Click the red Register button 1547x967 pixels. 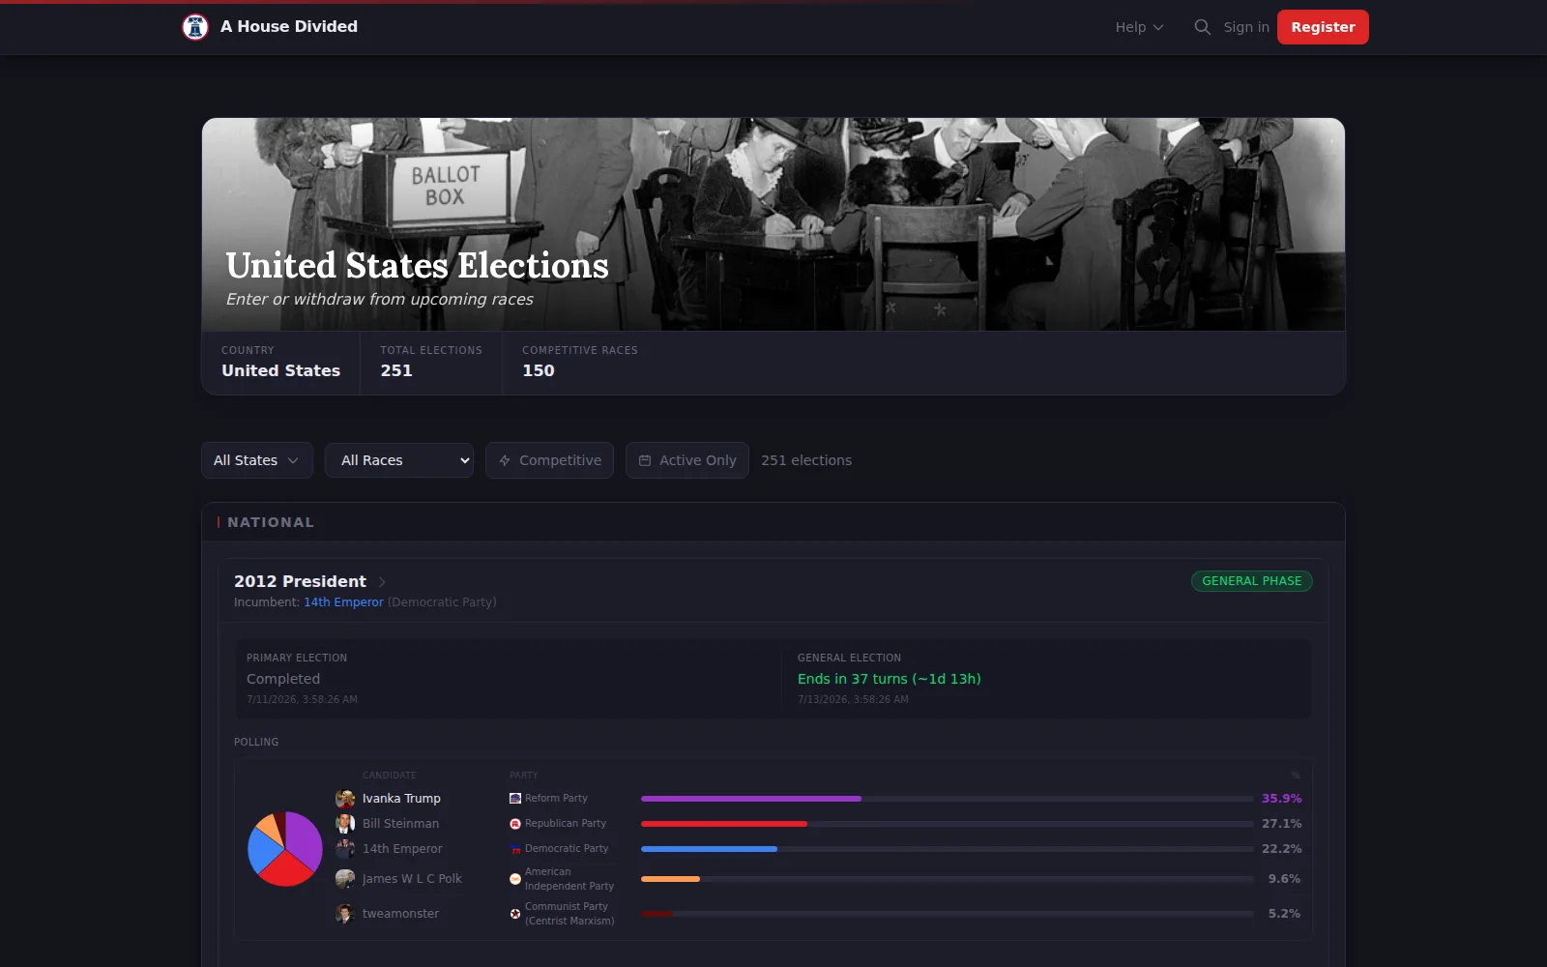coord(1323,27)
